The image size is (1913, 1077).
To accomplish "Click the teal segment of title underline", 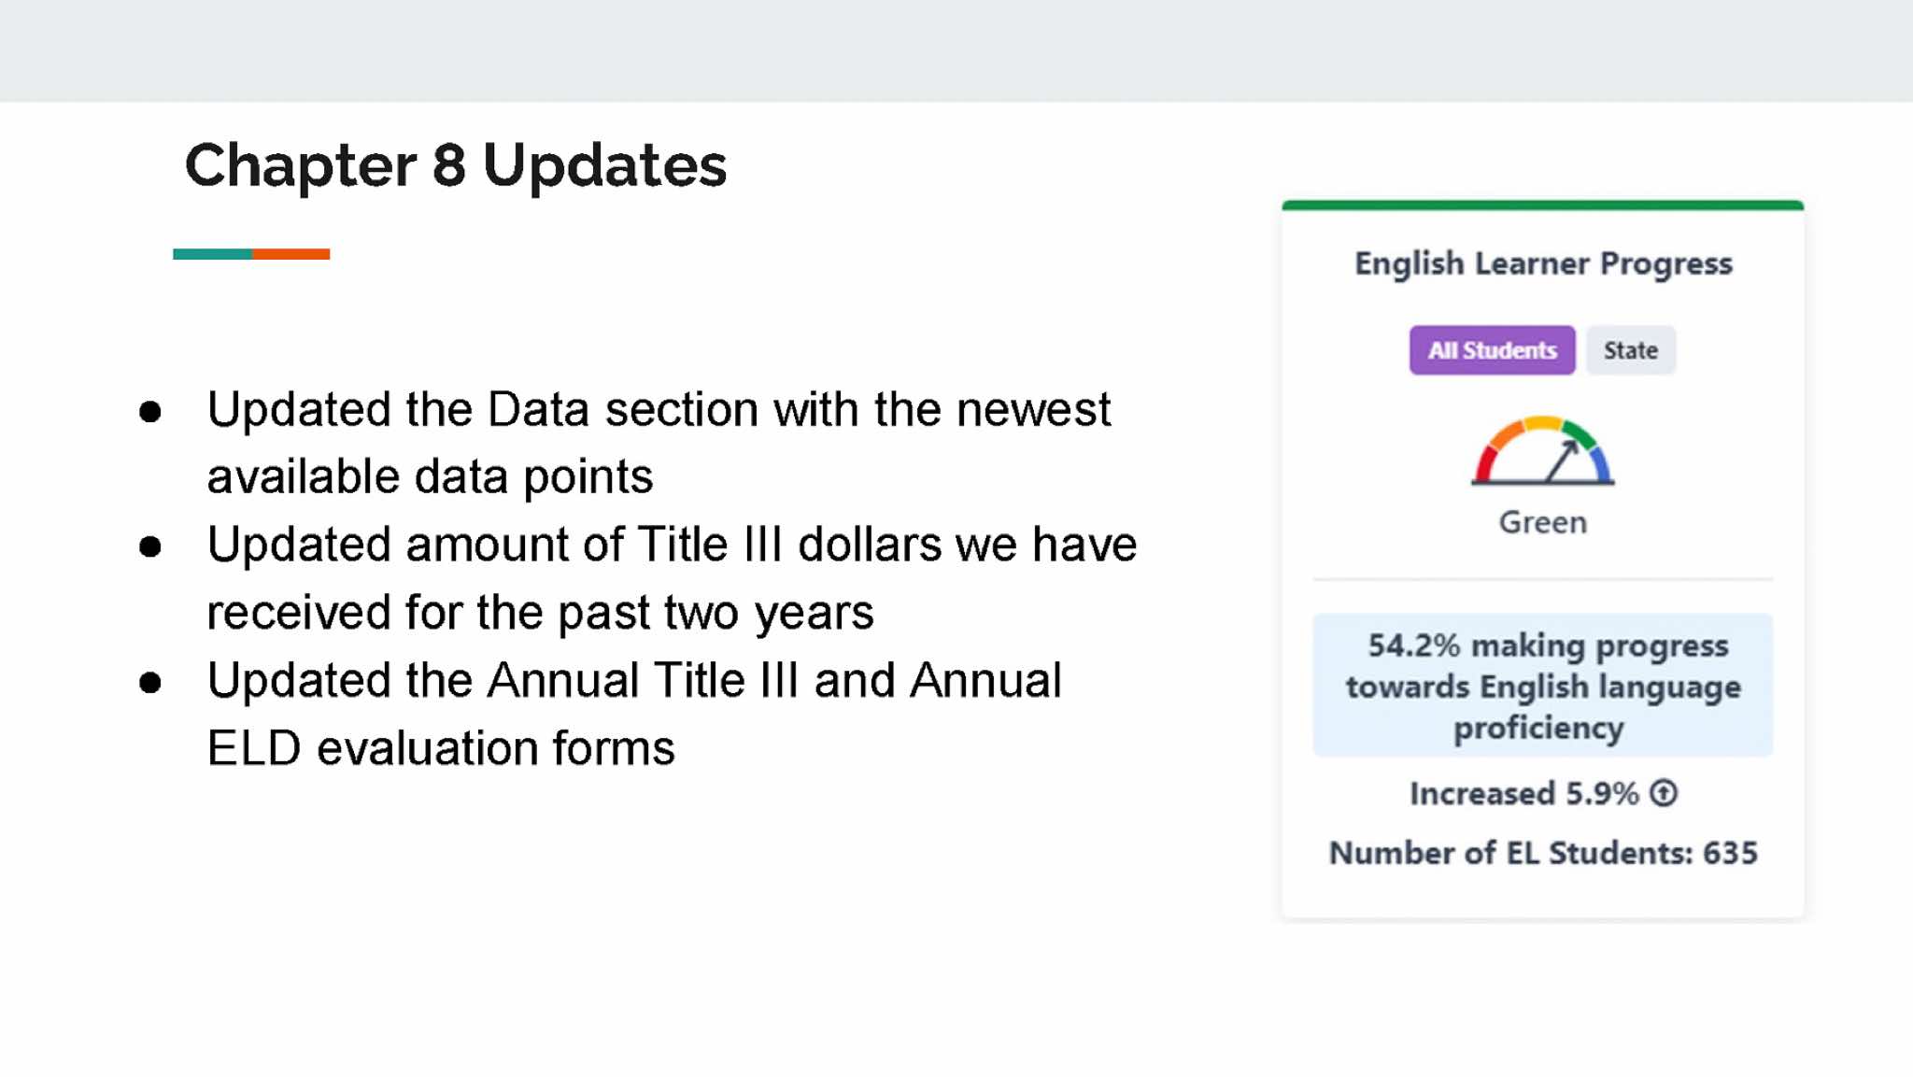I will click(212, 254).
